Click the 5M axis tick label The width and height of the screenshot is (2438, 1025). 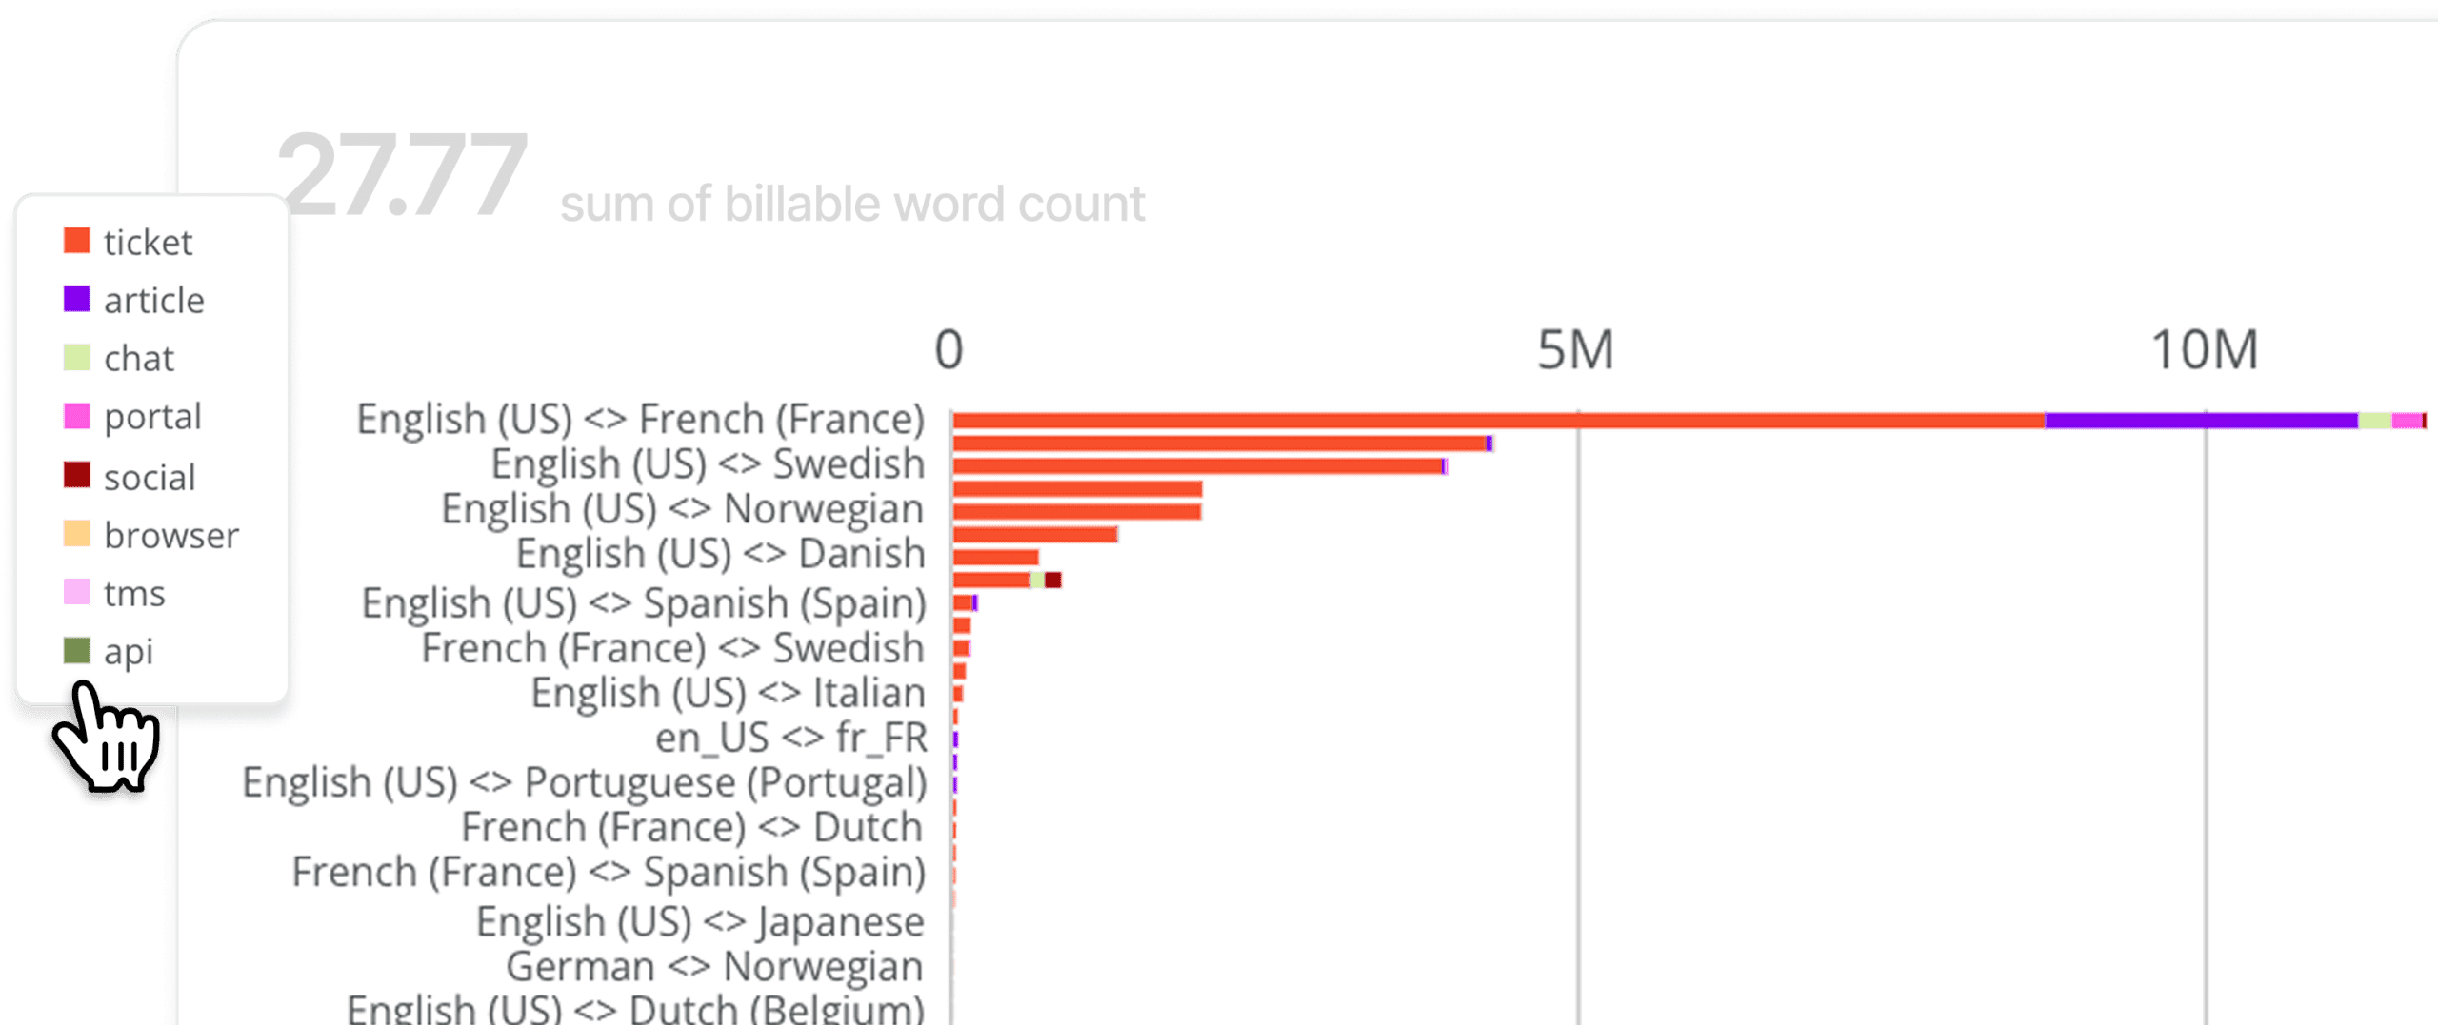[1576, 350]
